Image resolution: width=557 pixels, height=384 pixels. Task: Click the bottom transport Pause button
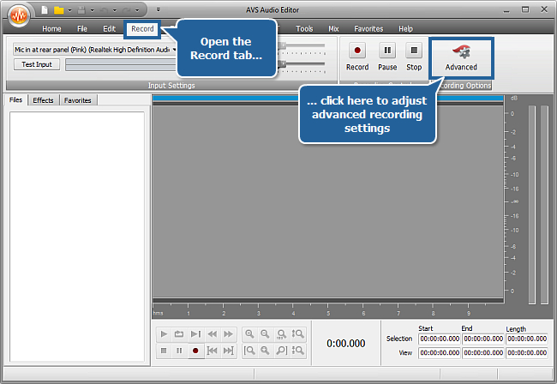coord(179,351)
